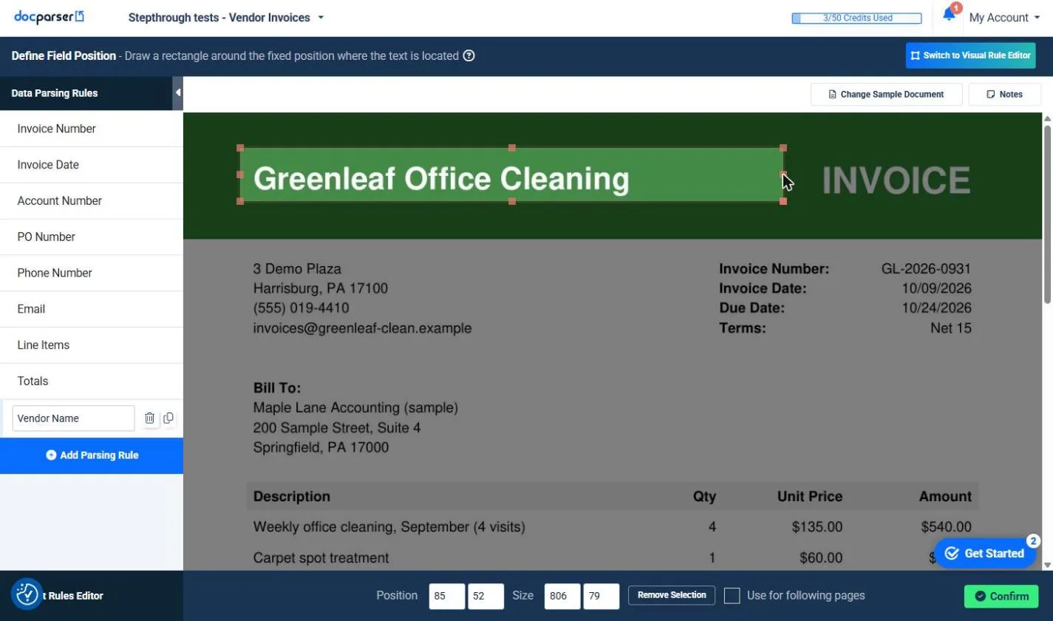Screen dimensions: 1053x621
Task: Click the Position Y input field
Action: pos(485,596)
